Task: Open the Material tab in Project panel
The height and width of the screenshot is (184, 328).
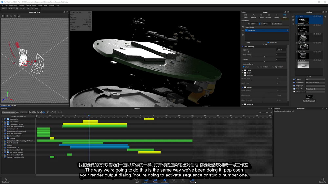Action: (253, 16)
